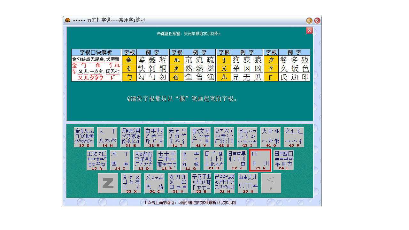View the R key 白手 radical group

click(154, 137)
